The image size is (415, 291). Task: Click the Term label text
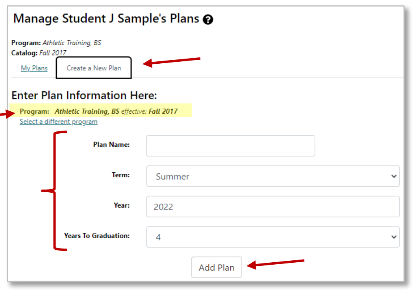120,175
